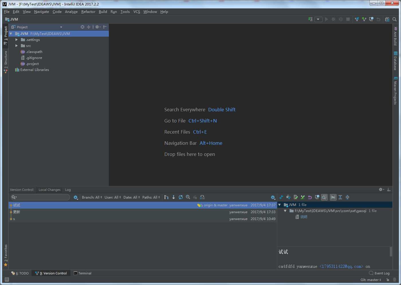Hide the Version Control tool window
Image resolution: width=401 pixels, height=285 pixels.
(x=389, y=190)
